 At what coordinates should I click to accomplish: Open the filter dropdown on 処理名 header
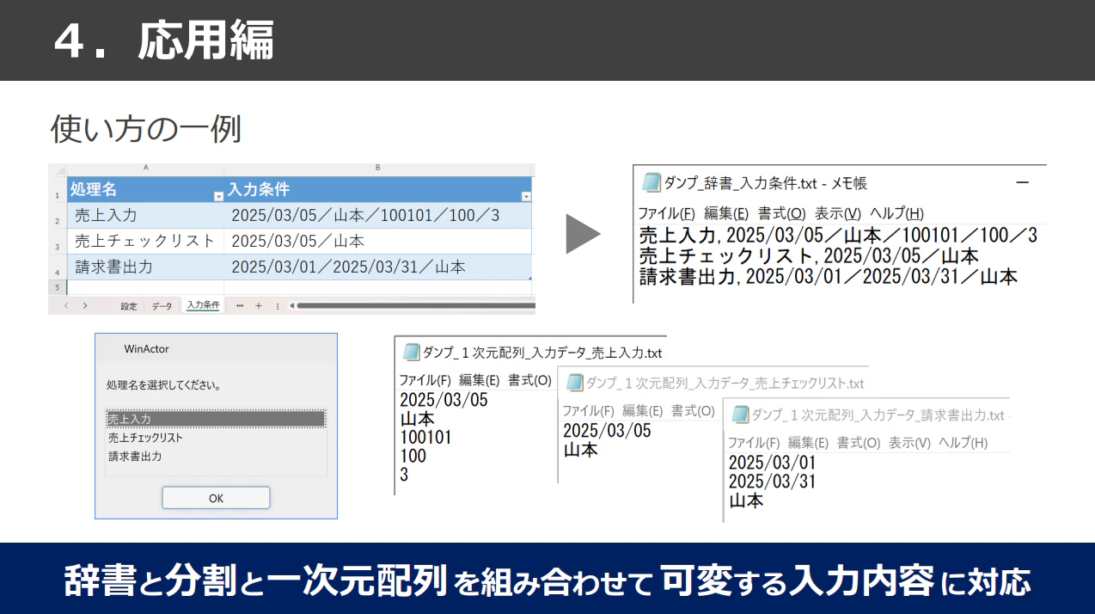click(217, 197)
